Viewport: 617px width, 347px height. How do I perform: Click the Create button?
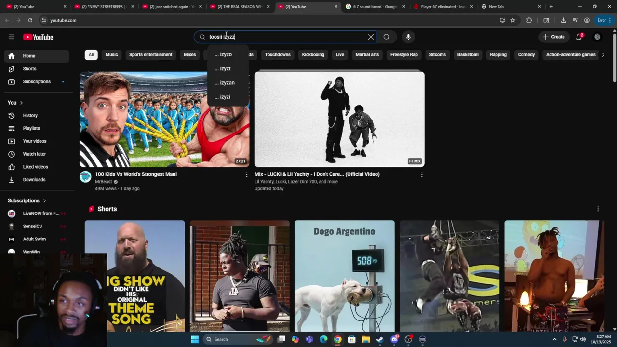pyautogui.click(x=553, y=37)
